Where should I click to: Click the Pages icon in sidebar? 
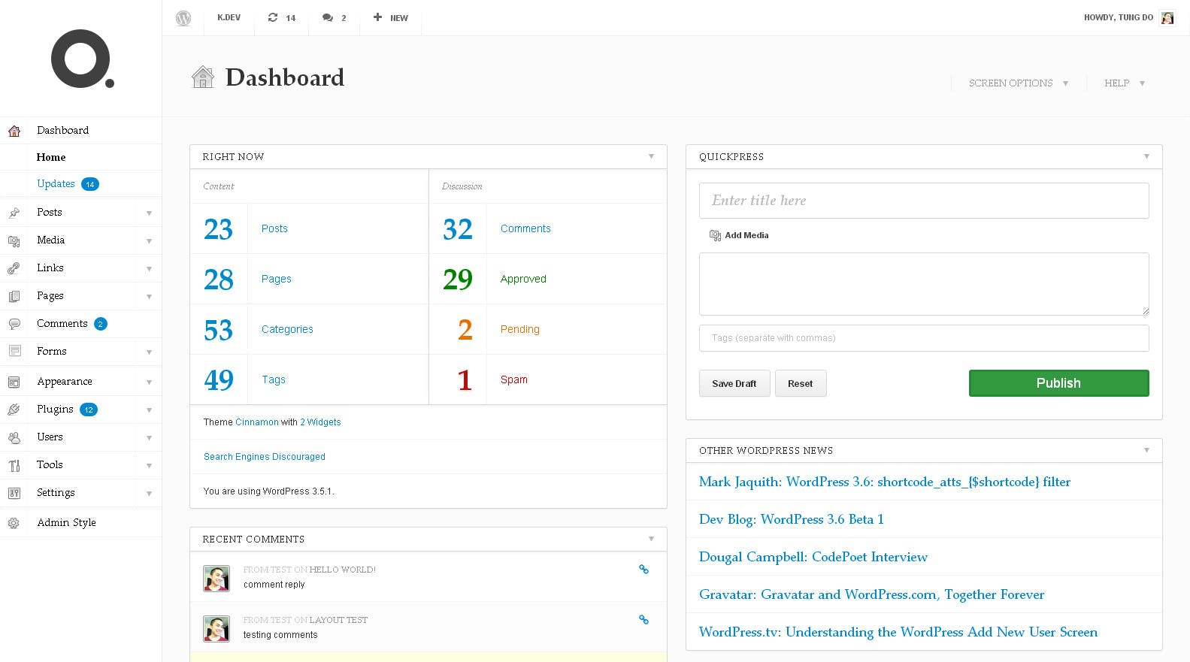coord(14,296)
